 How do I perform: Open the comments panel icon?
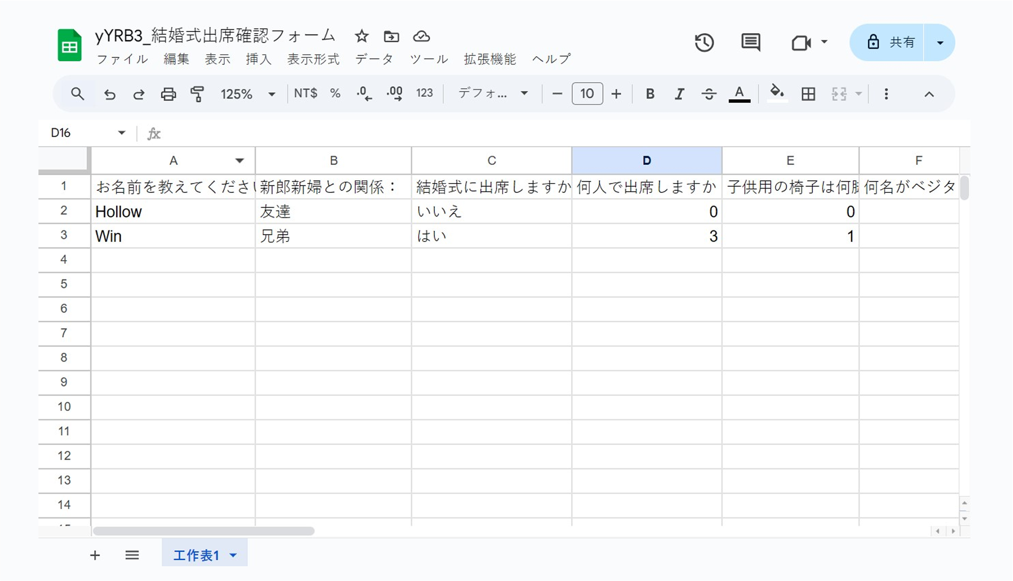pos(751,43)
